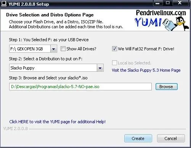Open the YUMI page for additional Help link
191x148 pixels.
coord(57,122)
